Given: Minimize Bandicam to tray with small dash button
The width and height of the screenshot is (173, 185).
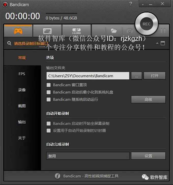Looking at the screenshot, I should tap(143, 4).
